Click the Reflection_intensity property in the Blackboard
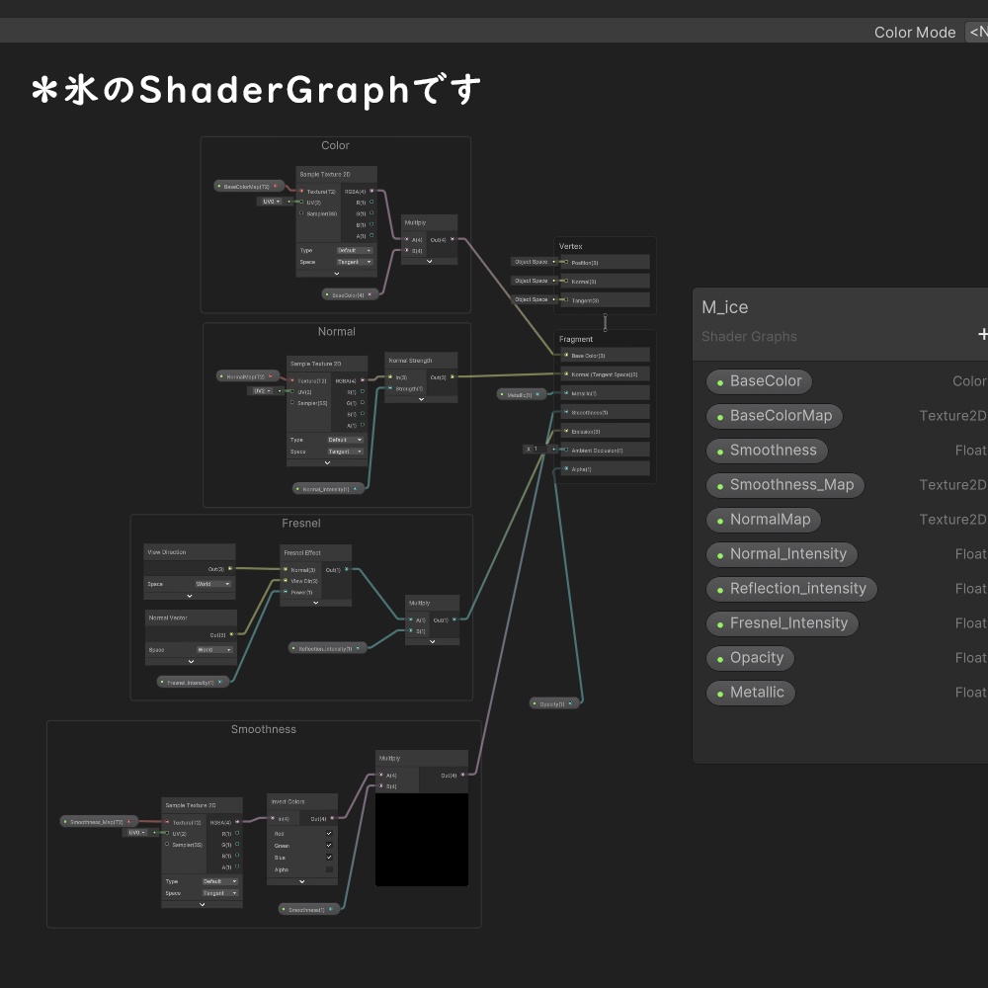The width and height of the screenshot is (988, 988). pos(791,589)
